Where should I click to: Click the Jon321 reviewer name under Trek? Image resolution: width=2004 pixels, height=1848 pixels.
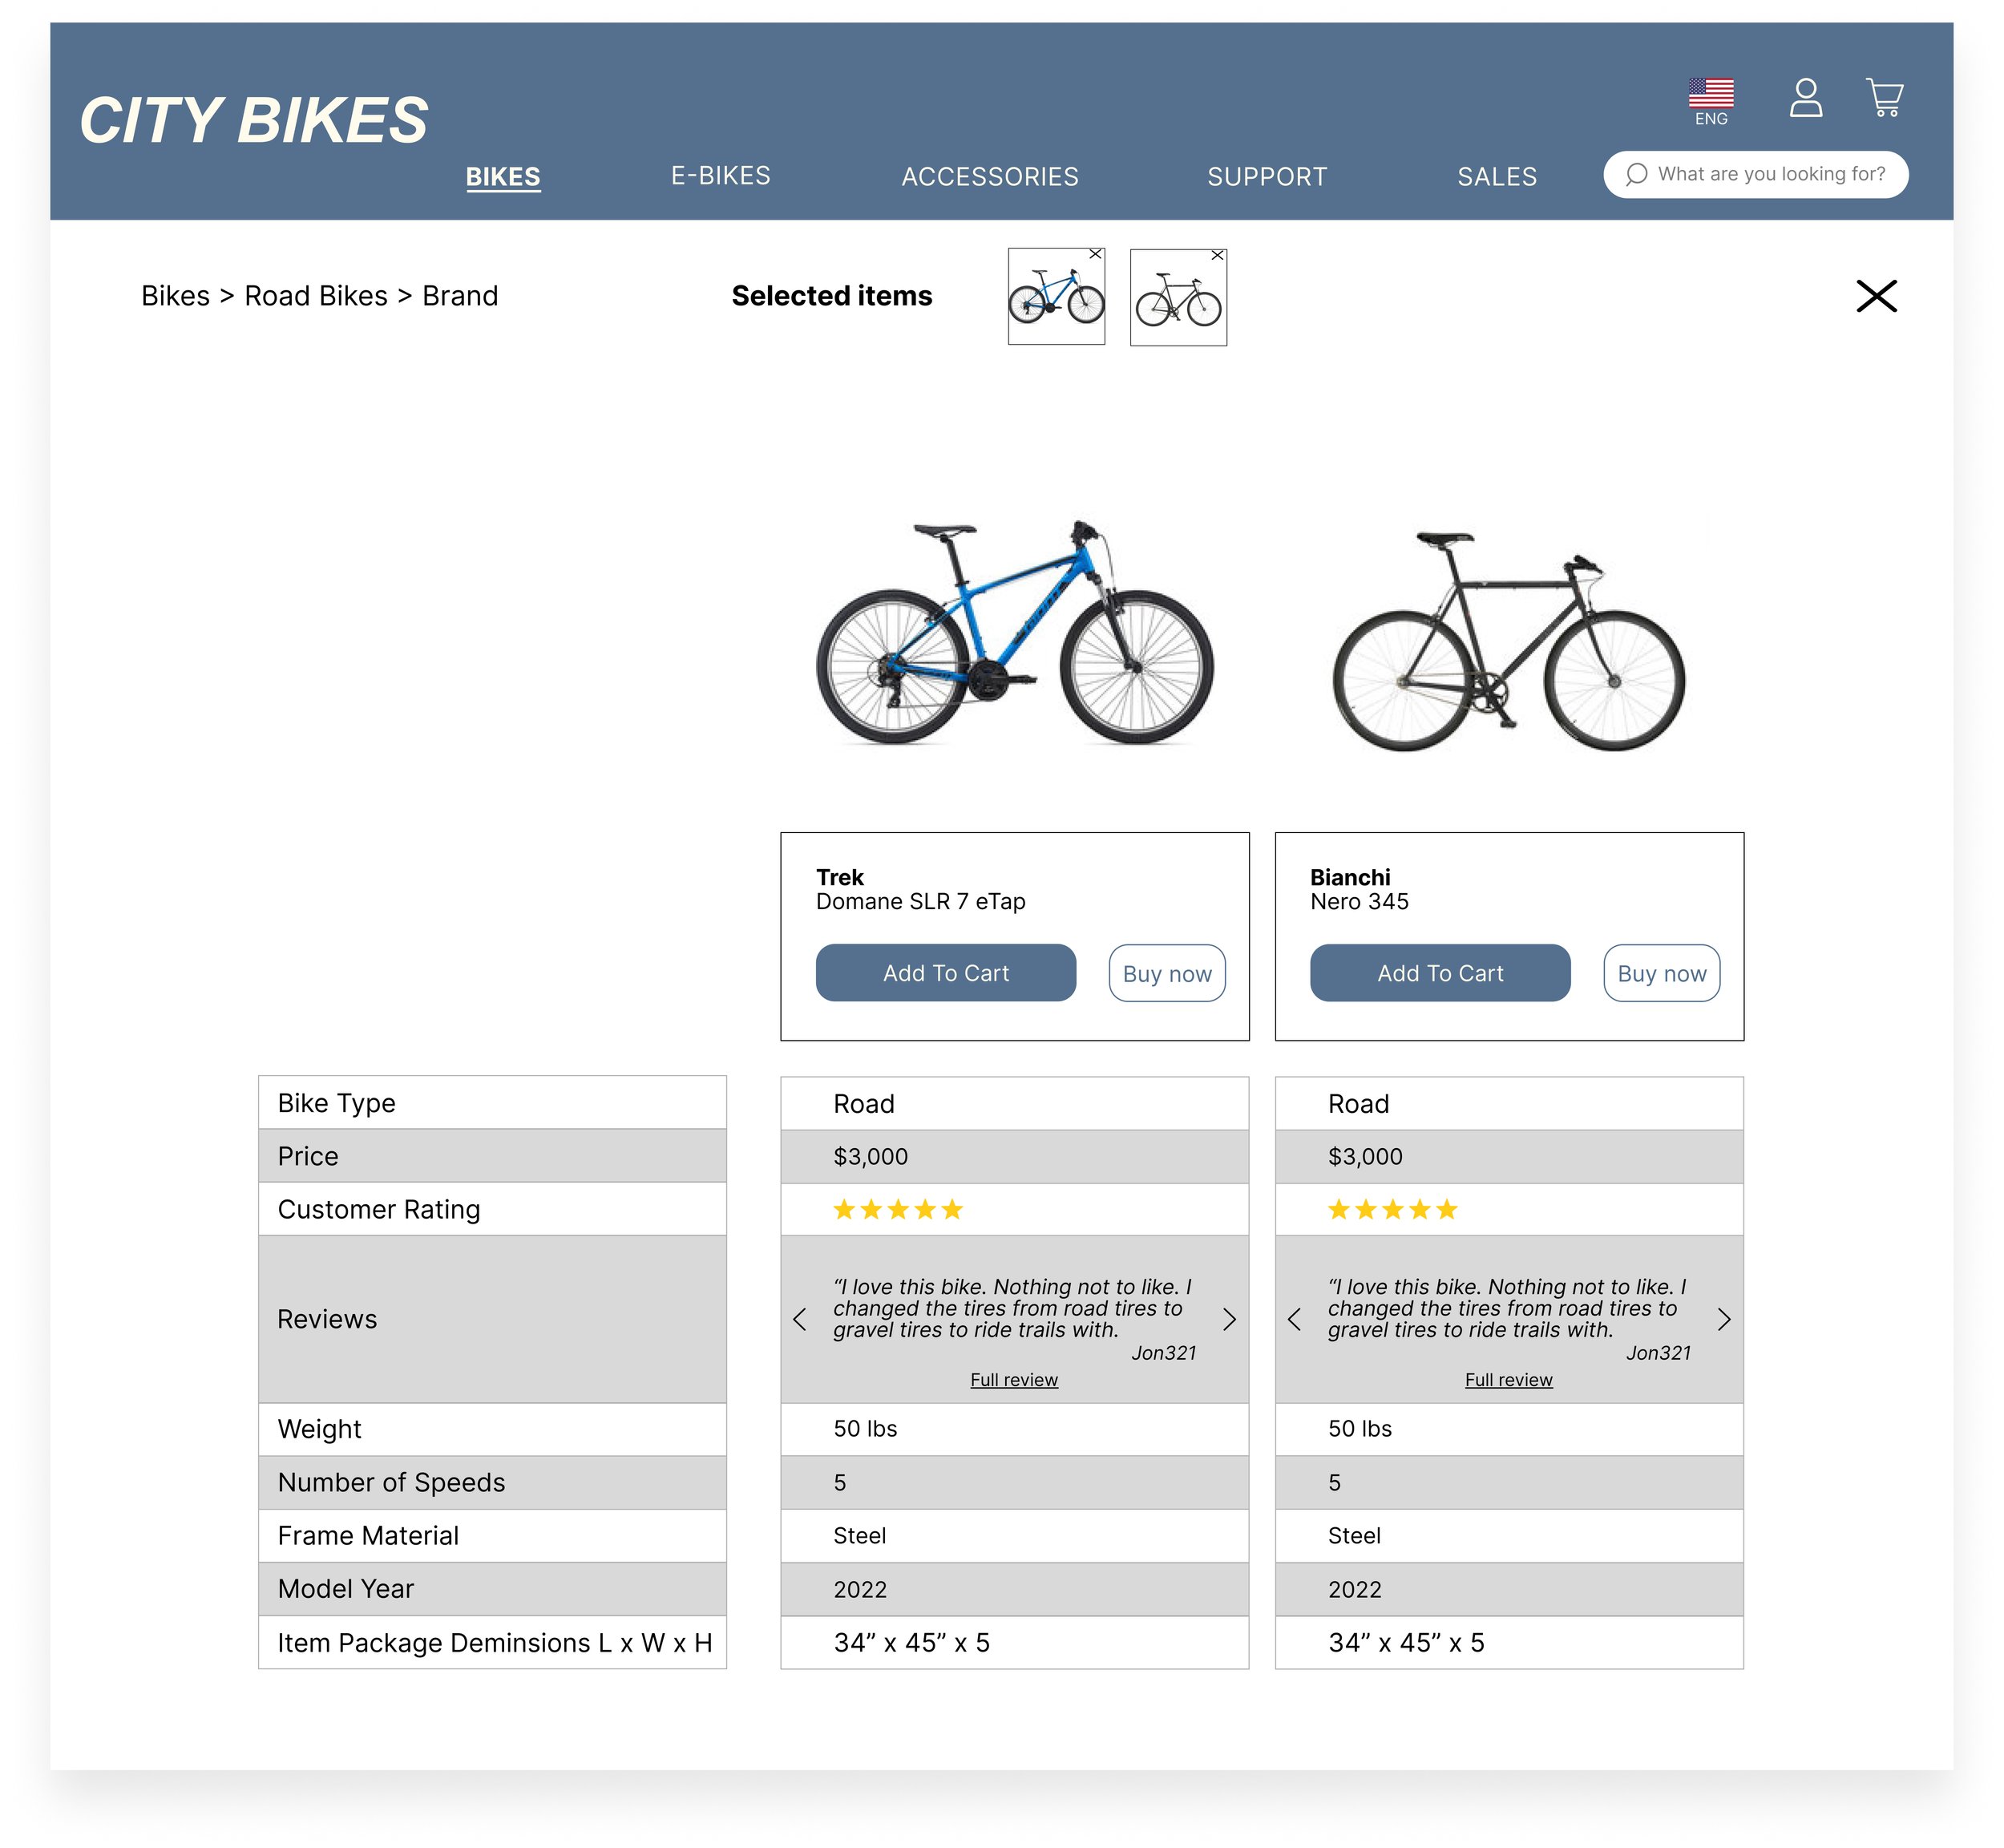click(x=1163, y=1353)
